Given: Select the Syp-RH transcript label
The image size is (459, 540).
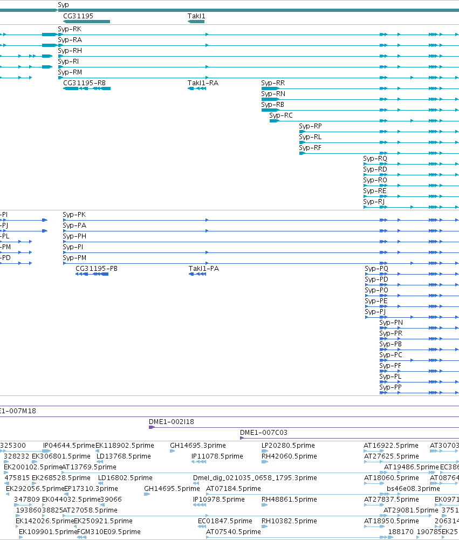Looking at the screenshot, I should click(70, 51).
